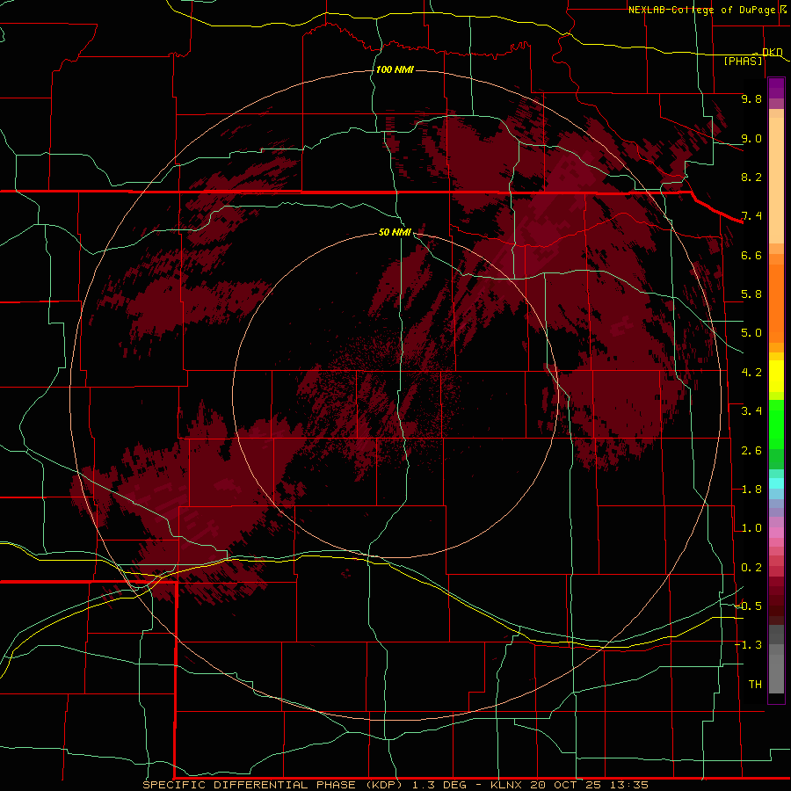791x791 pixels.
Task: Click the 3.4 color scale value
Action: point(751,411)
